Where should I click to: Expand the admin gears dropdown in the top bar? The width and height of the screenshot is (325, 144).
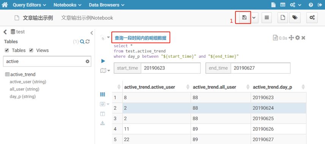[295, 5]
